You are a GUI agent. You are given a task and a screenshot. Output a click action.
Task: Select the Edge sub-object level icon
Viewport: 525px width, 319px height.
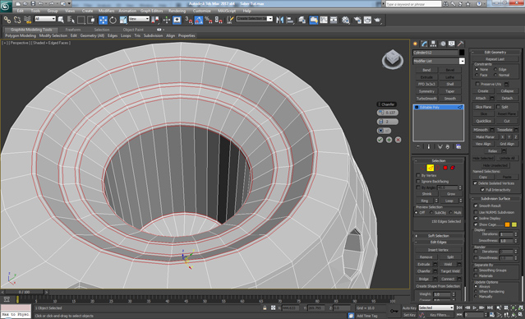coord(431,168)
